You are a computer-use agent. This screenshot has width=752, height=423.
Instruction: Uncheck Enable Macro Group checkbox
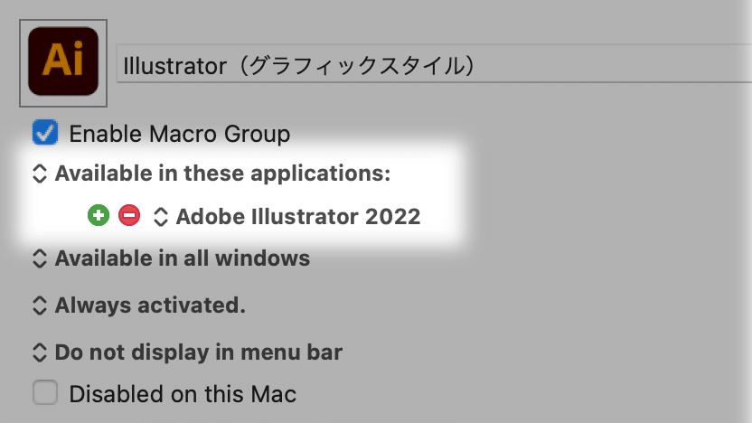(45, 133)
